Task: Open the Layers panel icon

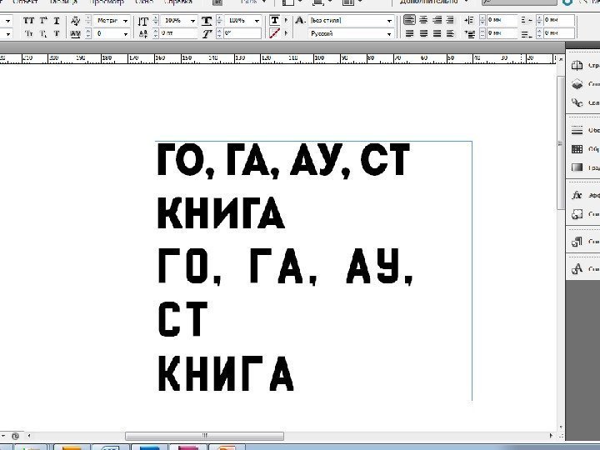Action: tap(576, 84)
